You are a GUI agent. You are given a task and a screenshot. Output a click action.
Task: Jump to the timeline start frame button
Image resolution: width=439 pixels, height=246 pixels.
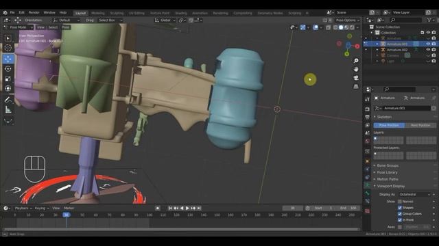[170, 208]
